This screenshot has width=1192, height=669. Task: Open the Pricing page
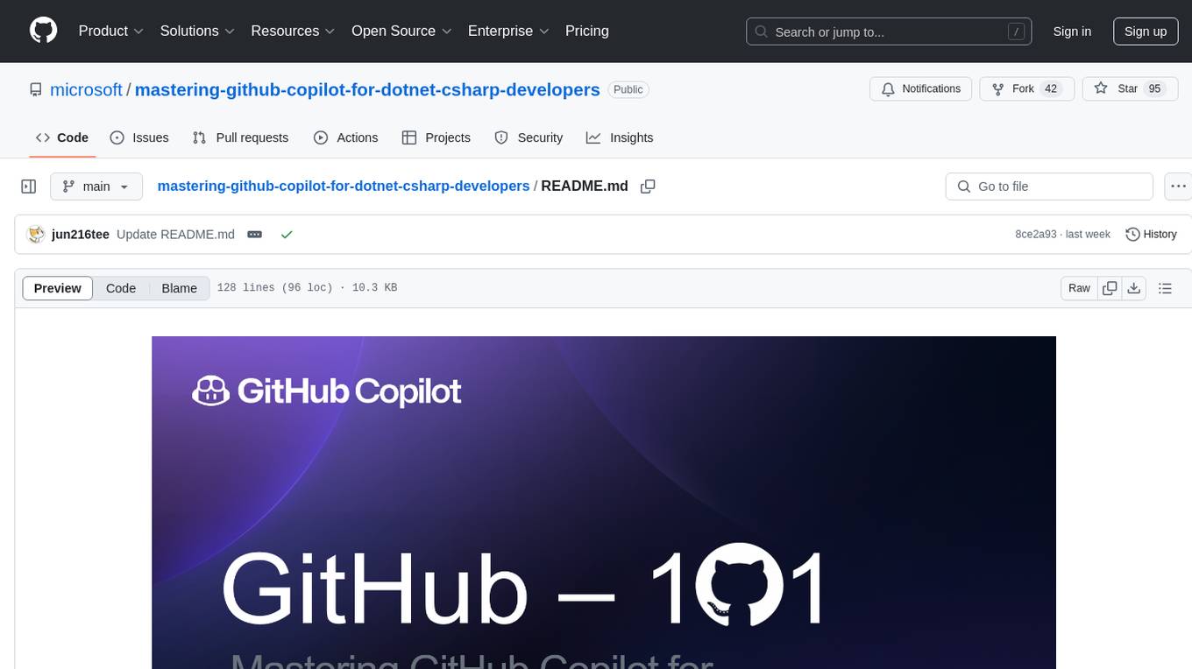point(587,31)
